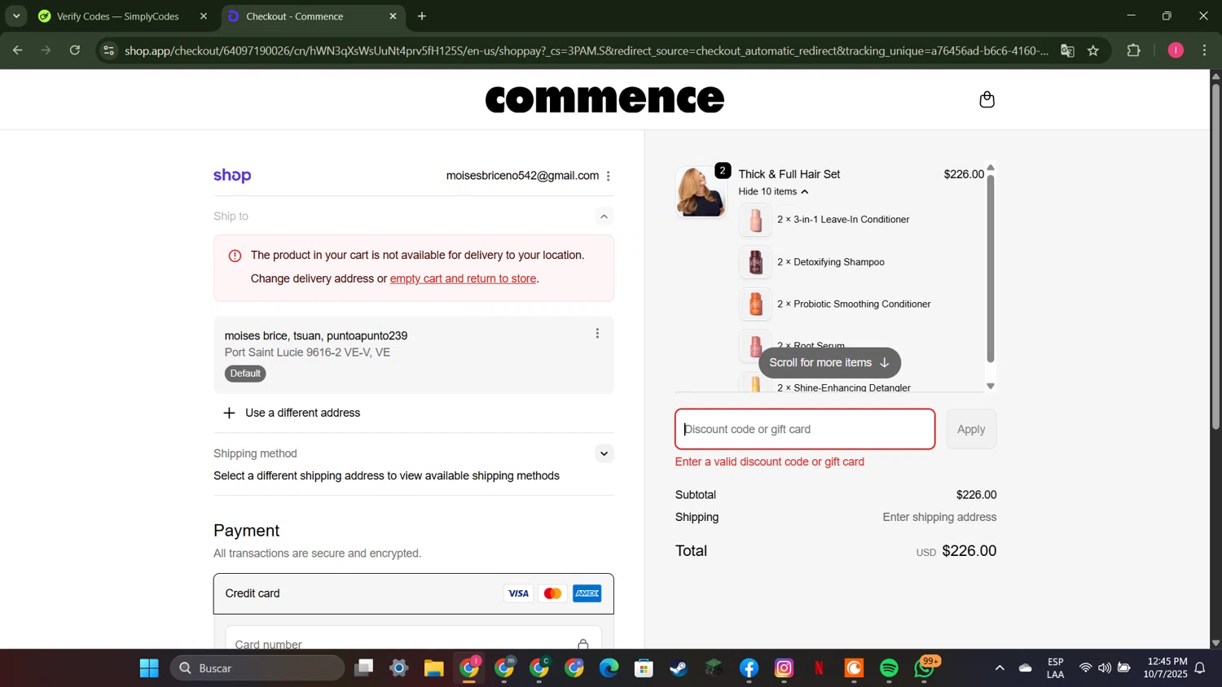Image resolution: width=1222 pixels, height=687 pixels.
Task: Click the Detoxifying Shampoo thumbnail
Action: (x=755, y=262)
